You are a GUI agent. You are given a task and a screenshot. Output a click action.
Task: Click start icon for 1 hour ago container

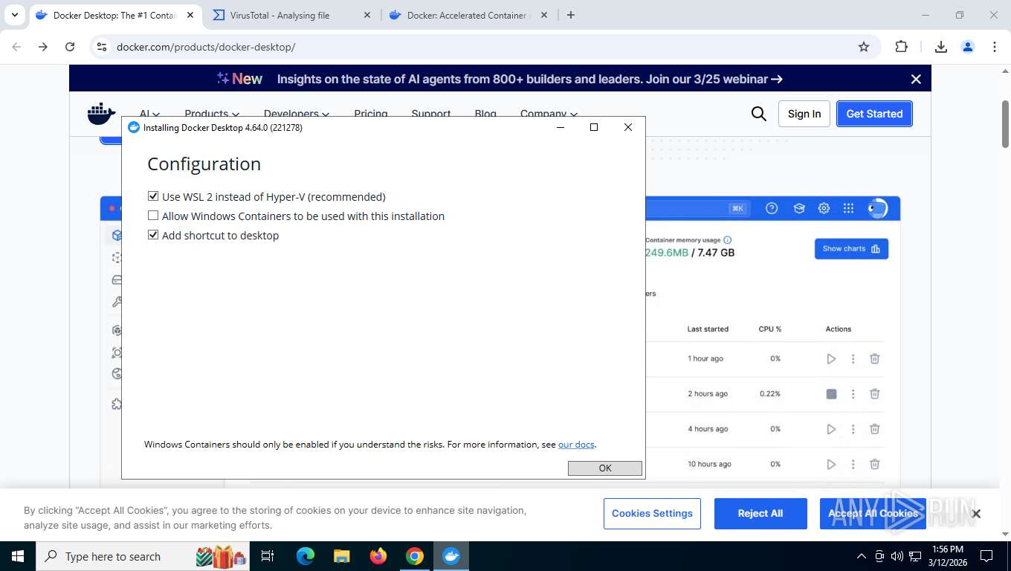[831, 358]
